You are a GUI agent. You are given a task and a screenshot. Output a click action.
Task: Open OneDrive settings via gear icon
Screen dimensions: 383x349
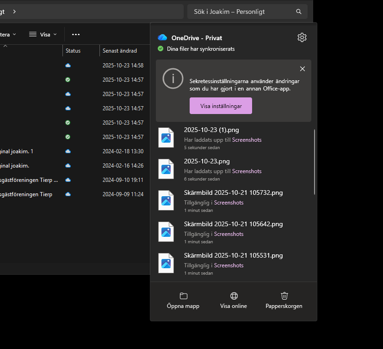click(302, 37)
